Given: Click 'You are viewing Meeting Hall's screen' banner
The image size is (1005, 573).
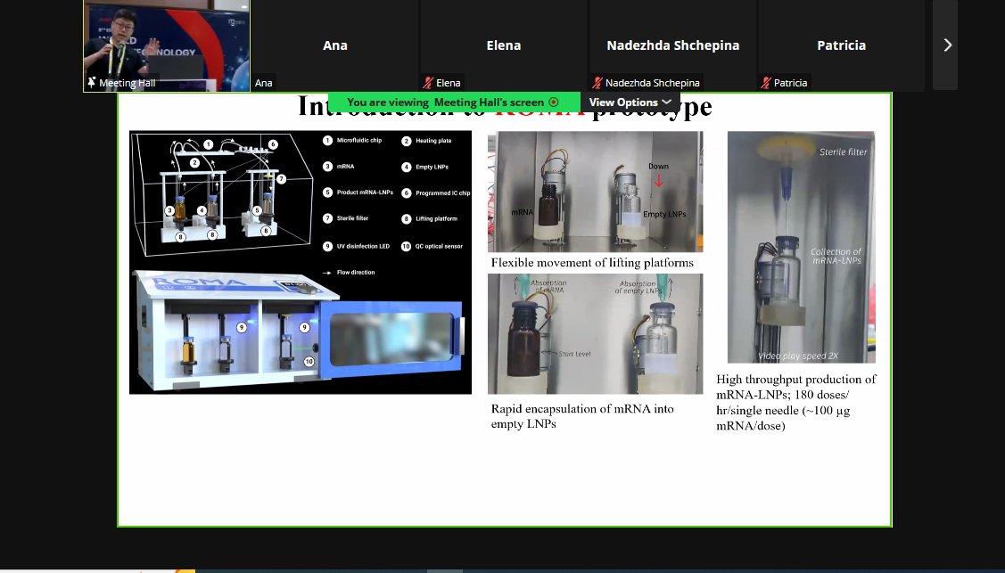Looking at the screenshot, I should coord(454,102).
